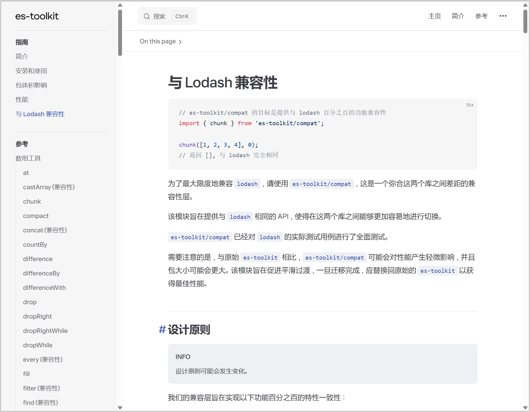Click the search magnifier icon
The width and height of the screenshot is (530, 412).
pyautogui.click(x=147, y=16)
